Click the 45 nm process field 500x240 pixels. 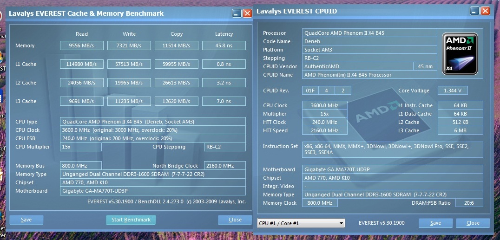[425, 66]
